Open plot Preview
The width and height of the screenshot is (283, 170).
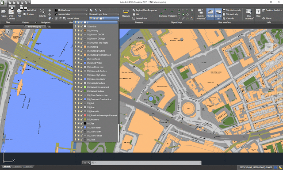(28, 14)
